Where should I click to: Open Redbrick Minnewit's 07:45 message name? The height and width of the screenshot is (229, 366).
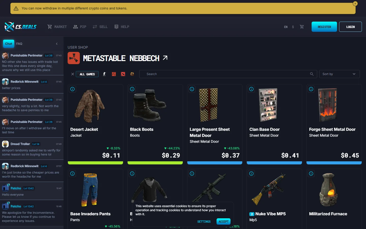24,82
